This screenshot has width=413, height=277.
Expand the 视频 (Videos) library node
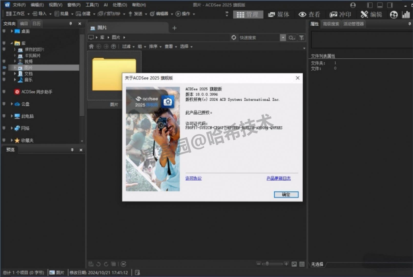click(15, 61)
